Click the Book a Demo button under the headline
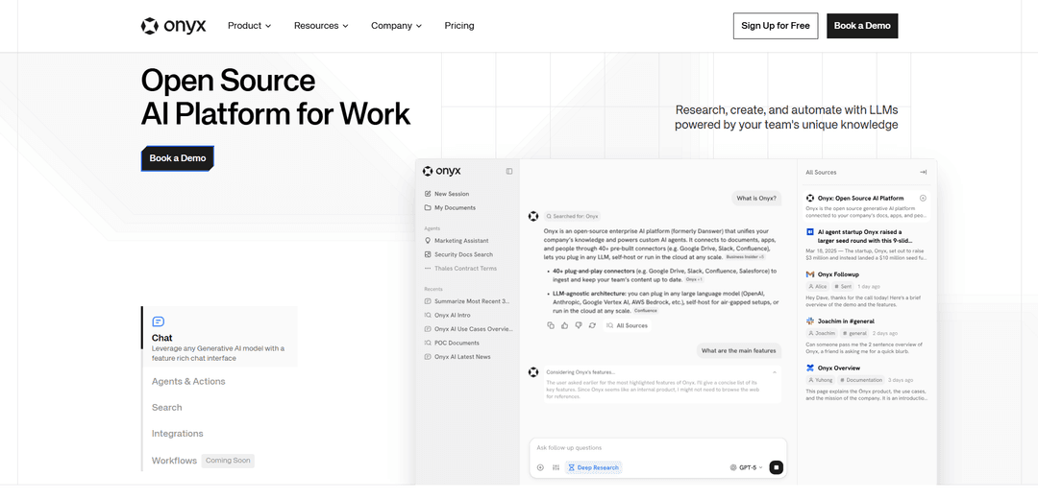 click(178, 158)
